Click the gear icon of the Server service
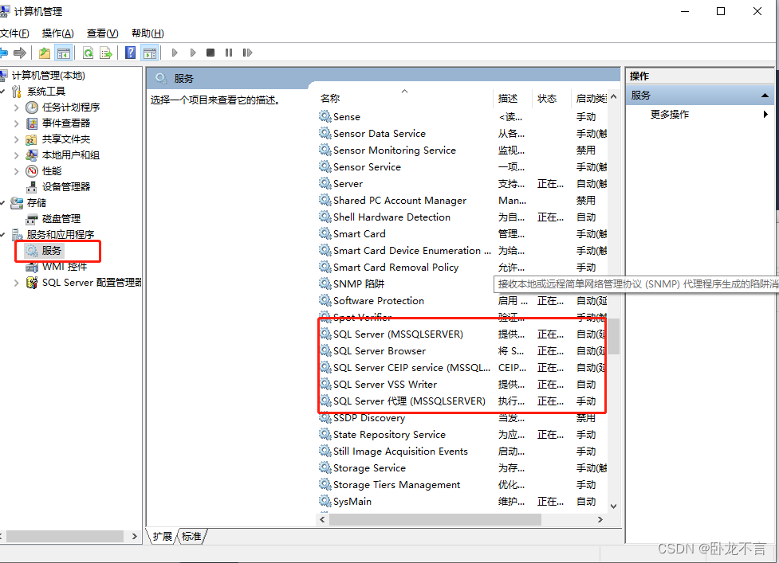 325,183
